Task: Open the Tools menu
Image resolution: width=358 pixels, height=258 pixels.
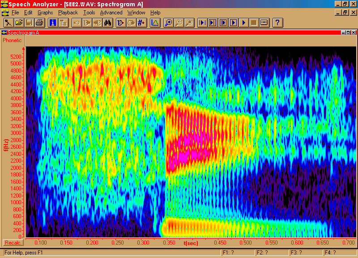Action: 89,13
